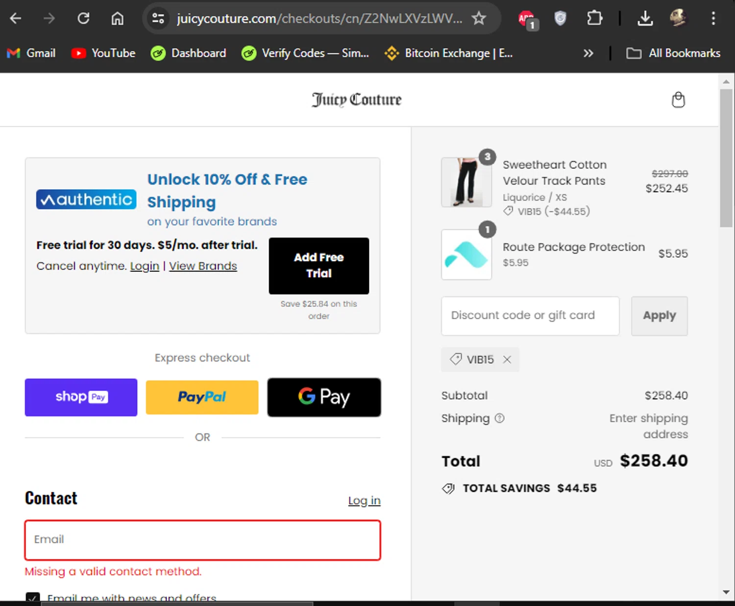Click the page's vertical scrollbar thumb
Screen dimensions: 735x606
726,158
